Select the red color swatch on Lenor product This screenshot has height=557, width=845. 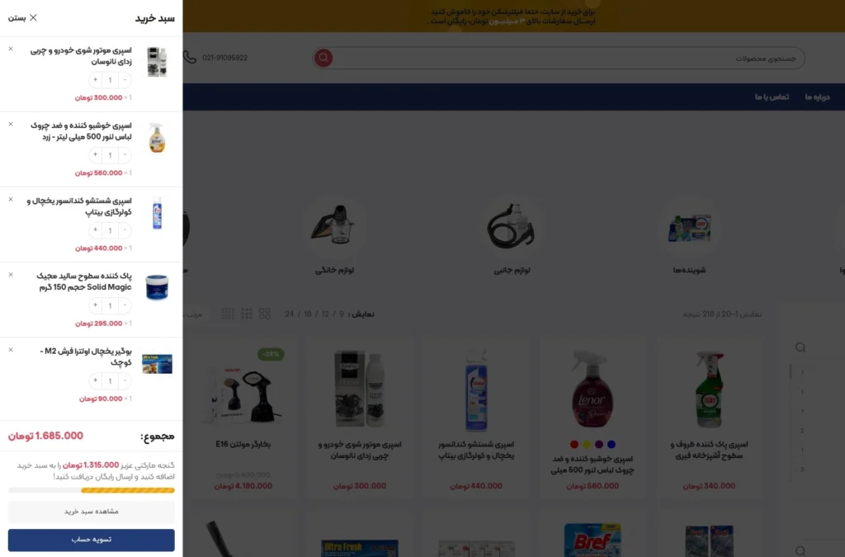pyautogui.click(x=574, y=445)
